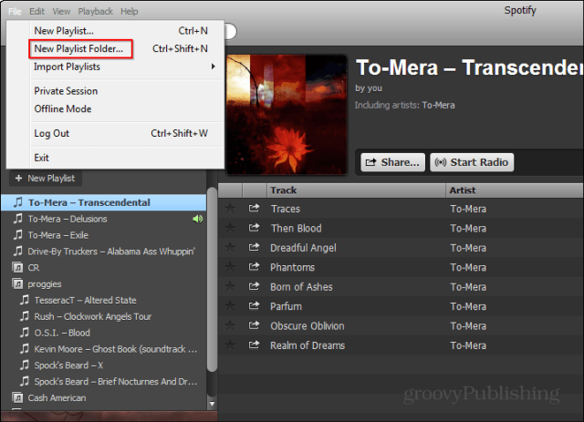Select Rush – Clockwork Angels Tour playlist
Image resolution: width=584 pixels, height=422 pixels.
[x=103, y=316]
